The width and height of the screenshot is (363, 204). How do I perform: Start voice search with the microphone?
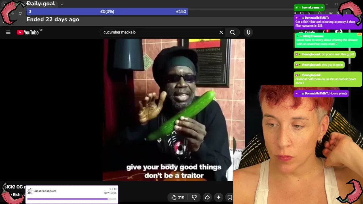[248, 32]
